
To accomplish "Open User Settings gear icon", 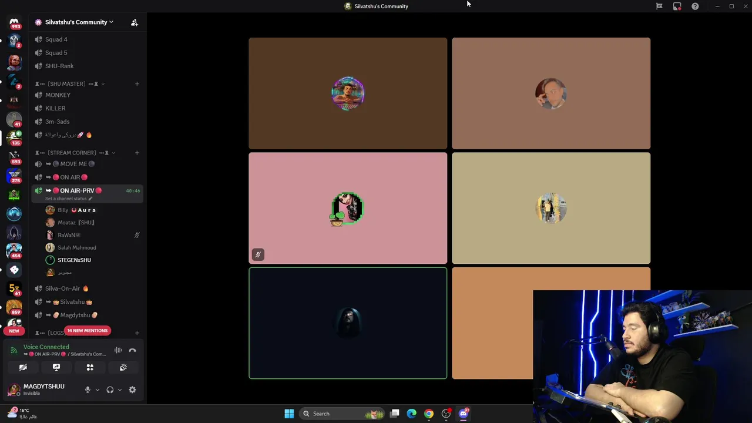I will [x=132, y=390].
